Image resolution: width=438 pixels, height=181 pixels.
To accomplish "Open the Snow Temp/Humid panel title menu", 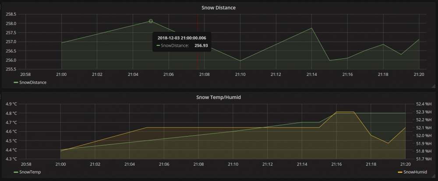I will click(219, 97).
